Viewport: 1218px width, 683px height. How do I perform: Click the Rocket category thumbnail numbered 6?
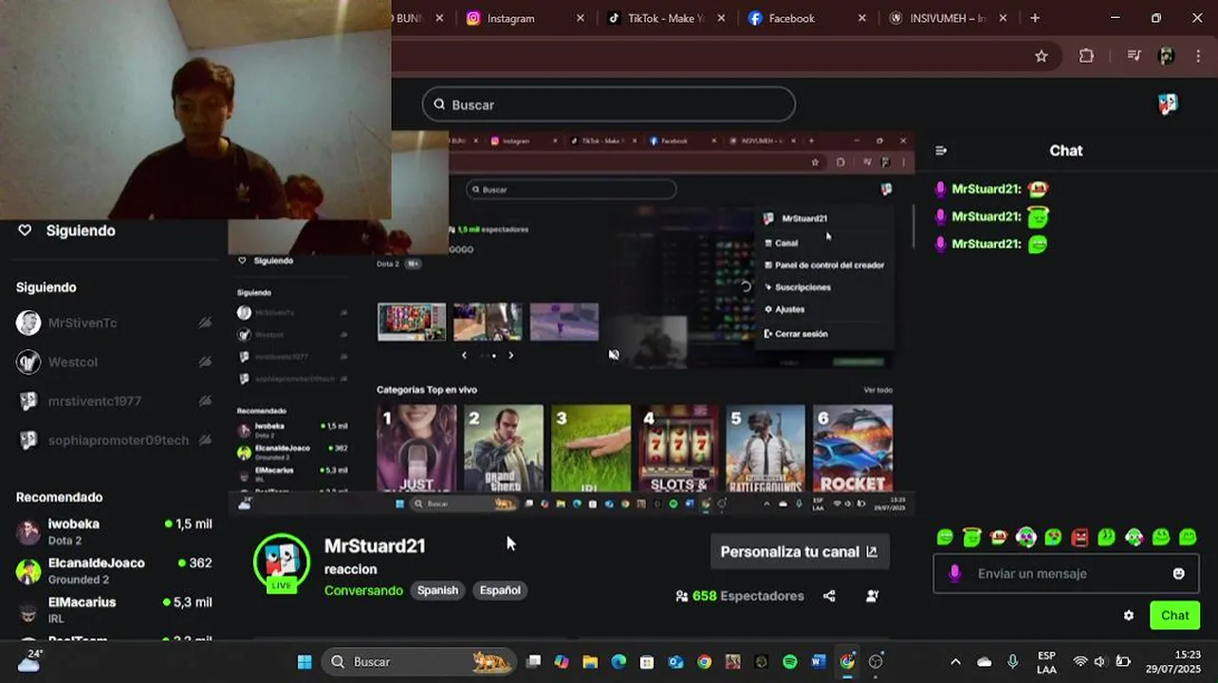[853, 448]
